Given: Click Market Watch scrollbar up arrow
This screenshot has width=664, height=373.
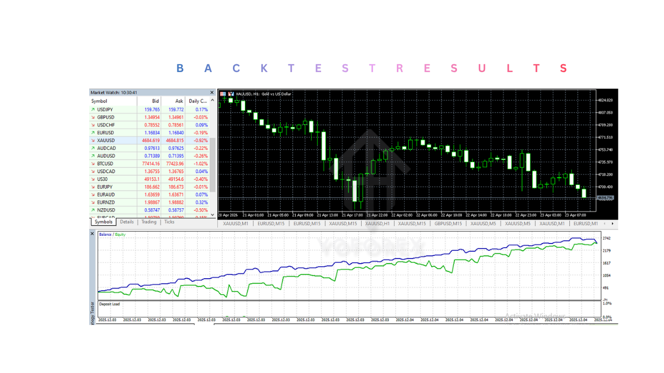Looking at the screenshot, I should (212, 102).
